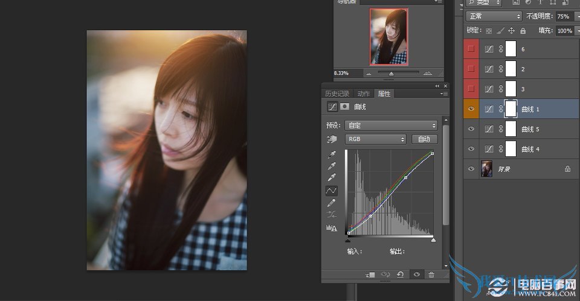Select the 曲线 5 layer mask thumbnail
Viewport: 580px width, 301px height.
(511, 129)
